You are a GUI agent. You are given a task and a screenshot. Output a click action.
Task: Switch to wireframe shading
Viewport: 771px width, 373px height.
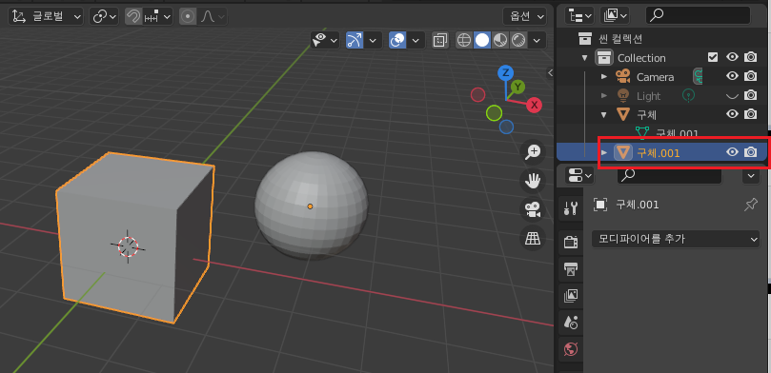(x=464, y=40)
